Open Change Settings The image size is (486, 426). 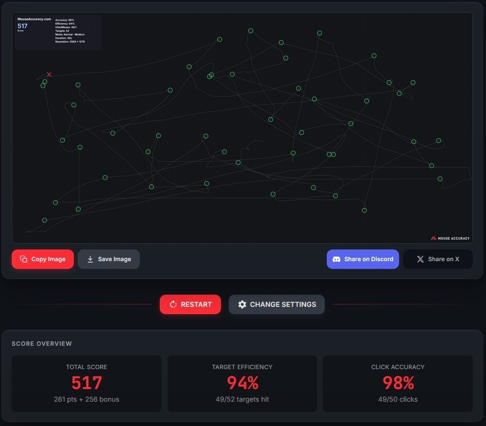(277, 304)
